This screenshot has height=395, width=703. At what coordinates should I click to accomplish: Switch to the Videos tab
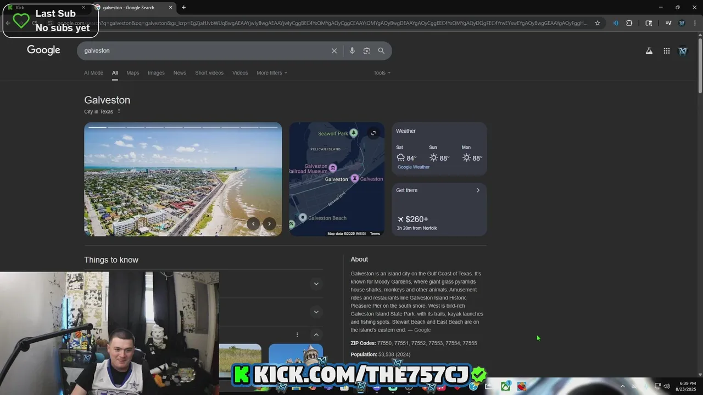pos(240,73)
